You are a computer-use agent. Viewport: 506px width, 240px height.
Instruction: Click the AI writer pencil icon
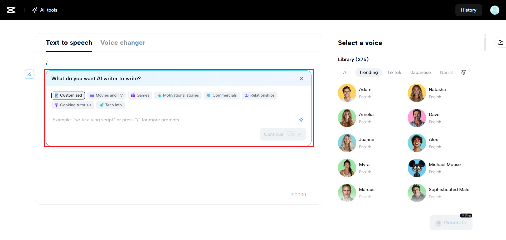29,74
